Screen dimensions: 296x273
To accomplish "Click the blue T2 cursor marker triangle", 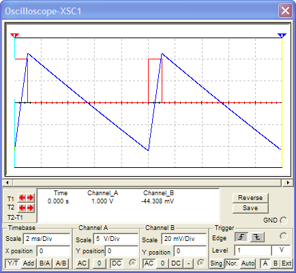I will (282, 35).
